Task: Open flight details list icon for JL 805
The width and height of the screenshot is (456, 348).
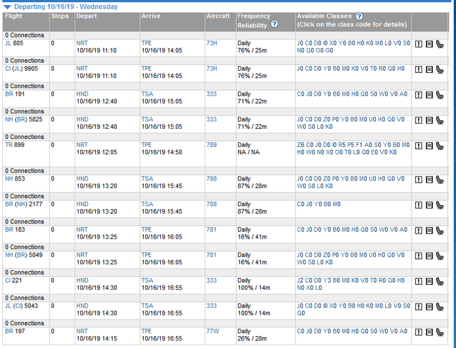Action: (429, 44)
